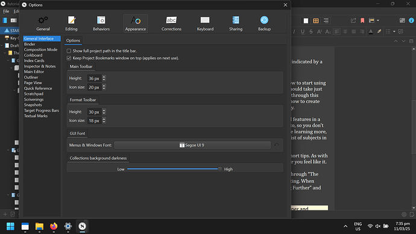Click the quick reference panel icon
416x234 pixels.
coord(372,21)
